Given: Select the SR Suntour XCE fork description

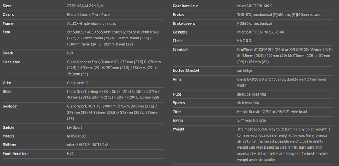Looking at the screenshot, I should (x=113, y=38).
